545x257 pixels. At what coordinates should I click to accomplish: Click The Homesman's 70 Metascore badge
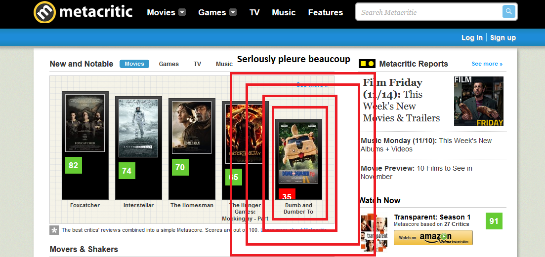click(180, 167)
